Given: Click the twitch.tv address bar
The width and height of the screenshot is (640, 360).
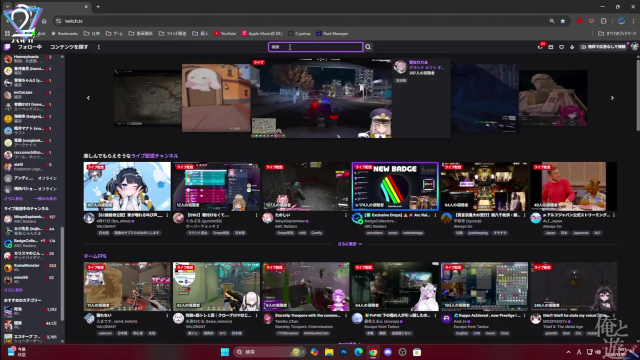Looking at the screenshot, I should (x=300, y=21).
